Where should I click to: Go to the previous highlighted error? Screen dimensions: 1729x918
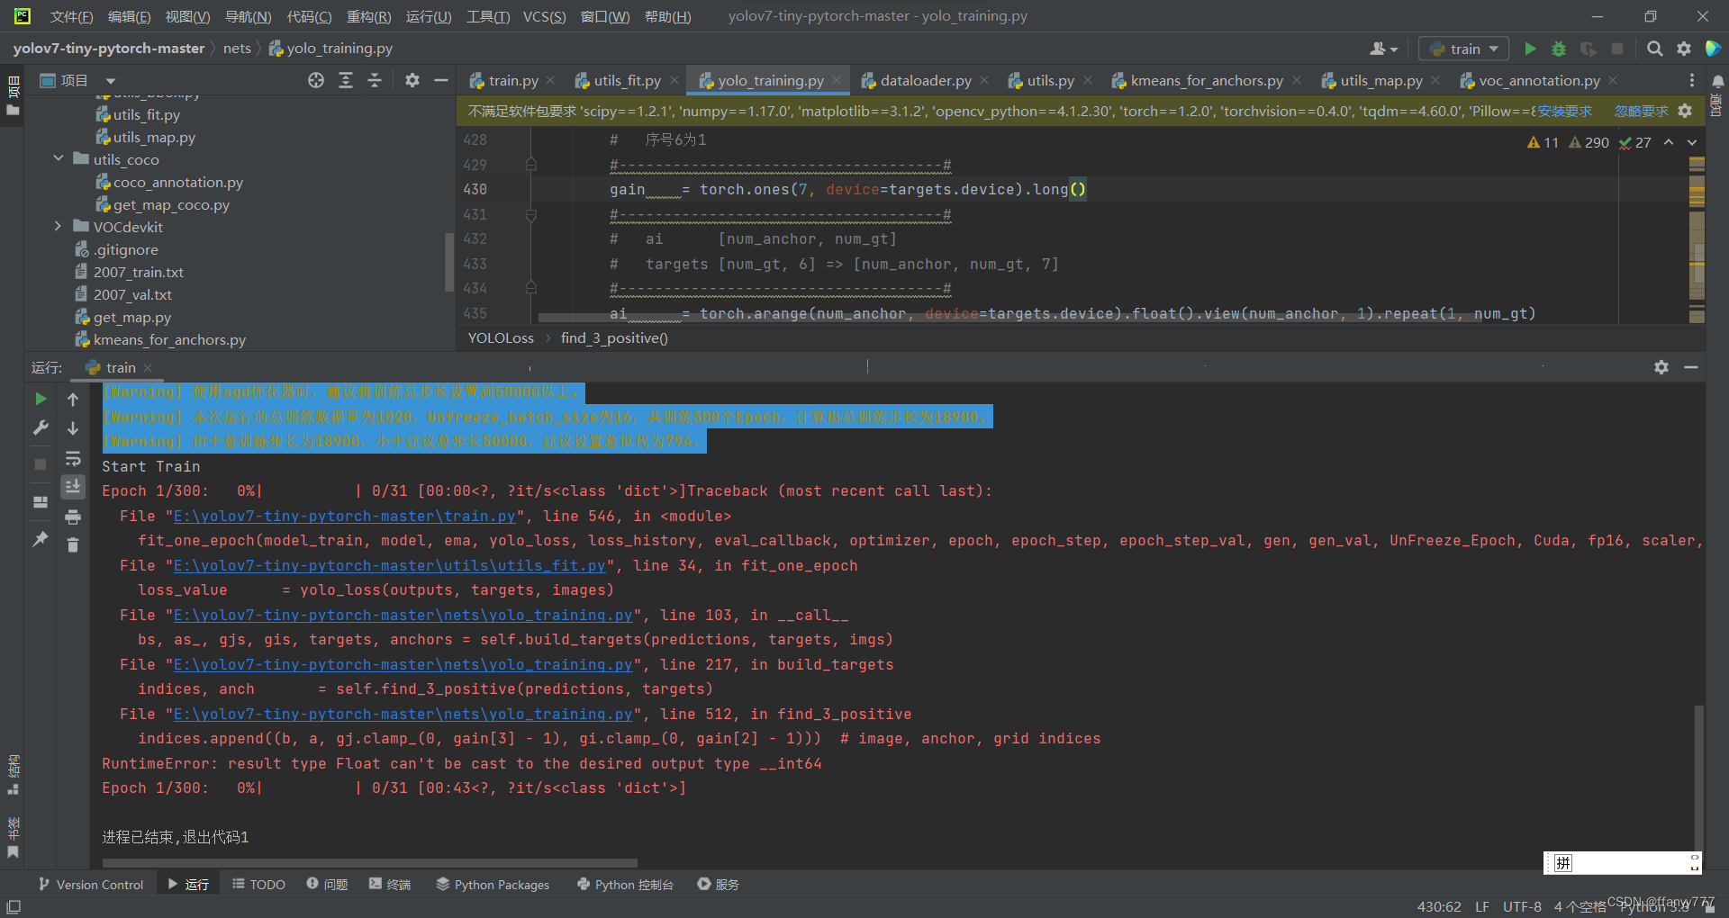tap(1669, 142)
